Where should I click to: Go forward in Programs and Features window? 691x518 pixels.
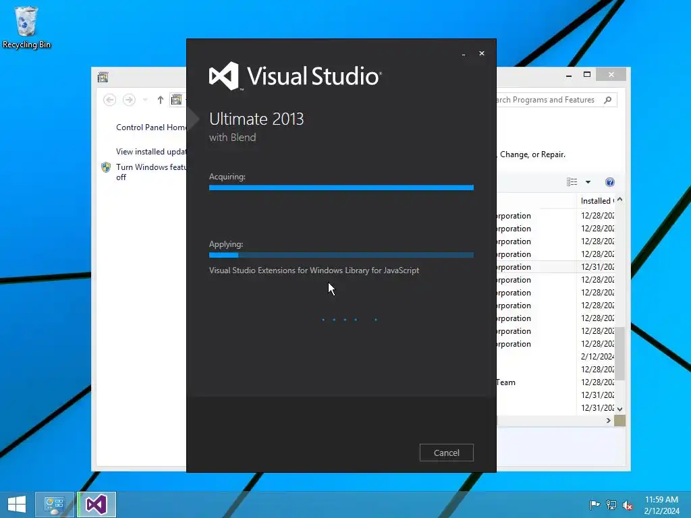click(129, 100)
